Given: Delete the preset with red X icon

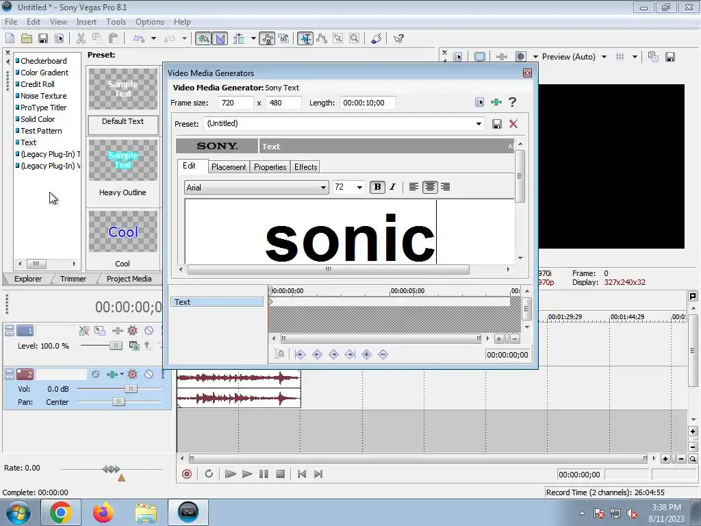Looking at the screenshot, I should [513, 124].
